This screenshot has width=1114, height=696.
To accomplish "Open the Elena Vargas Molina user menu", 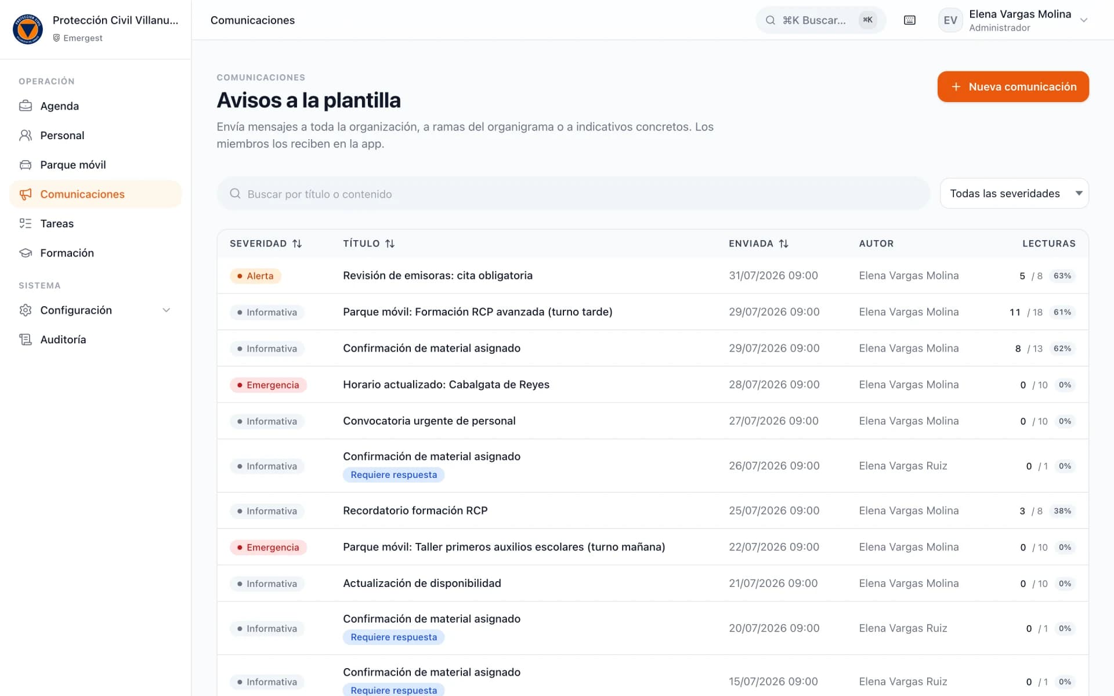I will click(1013, 20).
